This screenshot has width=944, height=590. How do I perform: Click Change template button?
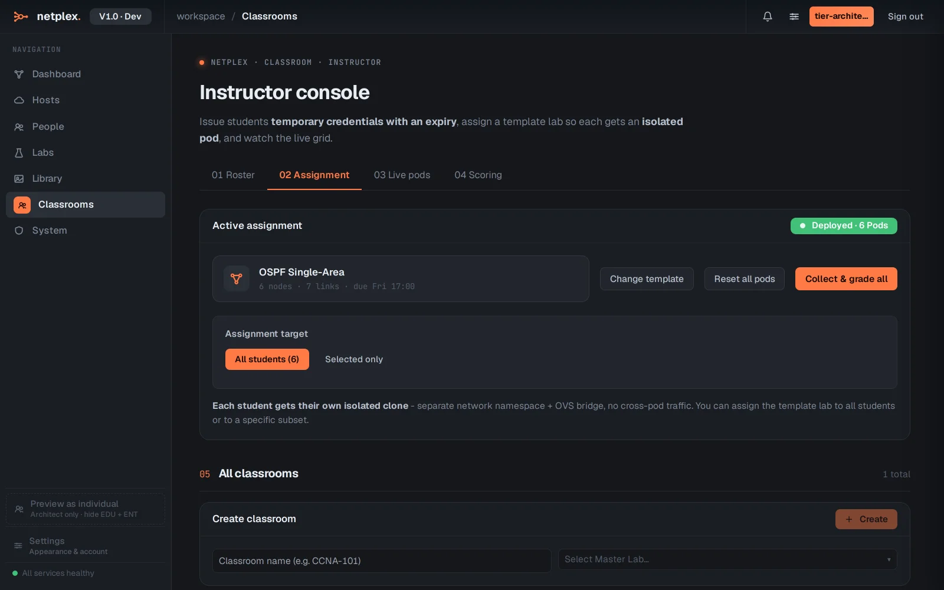(647, 279)
